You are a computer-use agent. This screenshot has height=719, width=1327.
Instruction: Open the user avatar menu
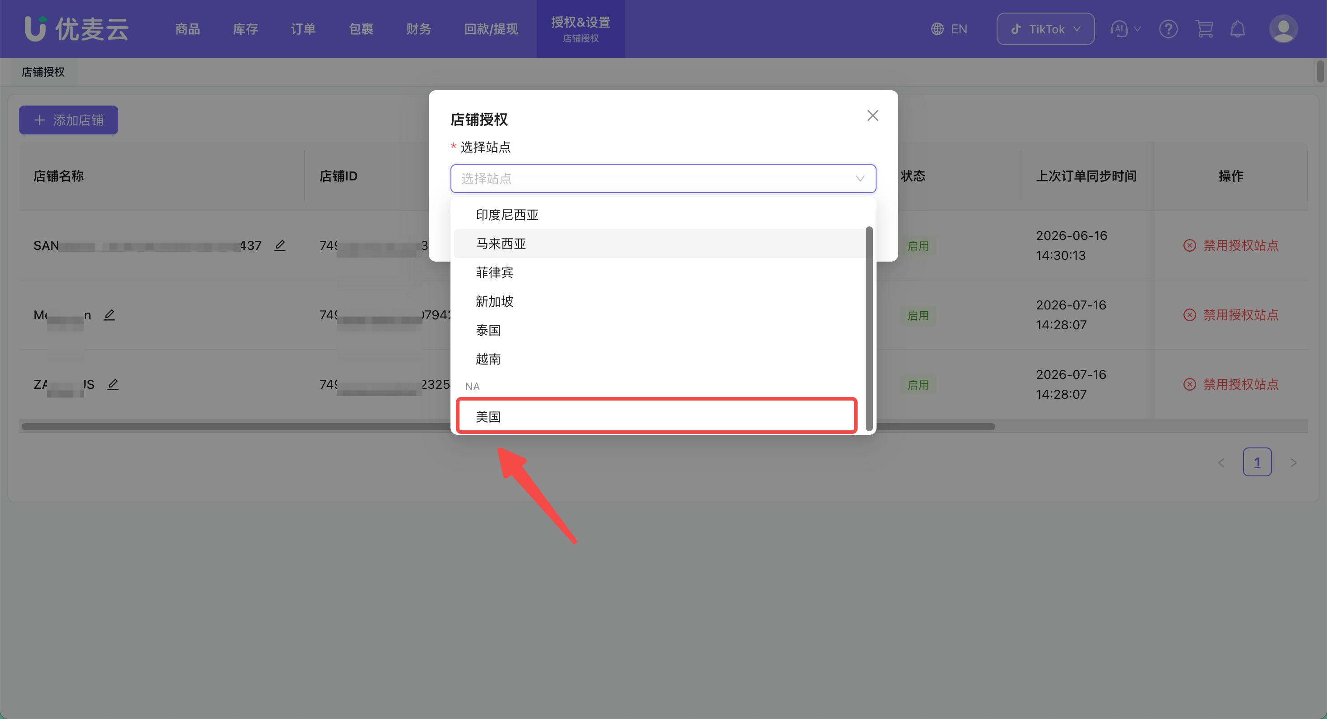click(x=1283, y=29)
